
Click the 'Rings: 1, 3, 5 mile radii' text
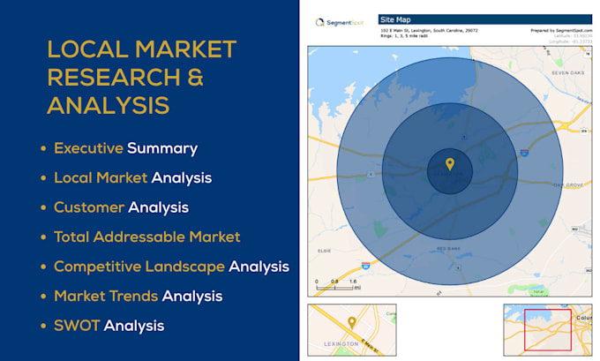[x=404, y=35]
